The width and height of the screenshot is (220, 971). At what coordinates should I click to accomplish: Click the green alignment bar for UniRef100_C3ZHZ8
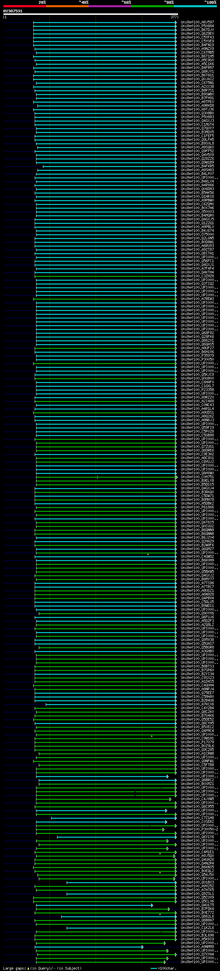[106, 276]
